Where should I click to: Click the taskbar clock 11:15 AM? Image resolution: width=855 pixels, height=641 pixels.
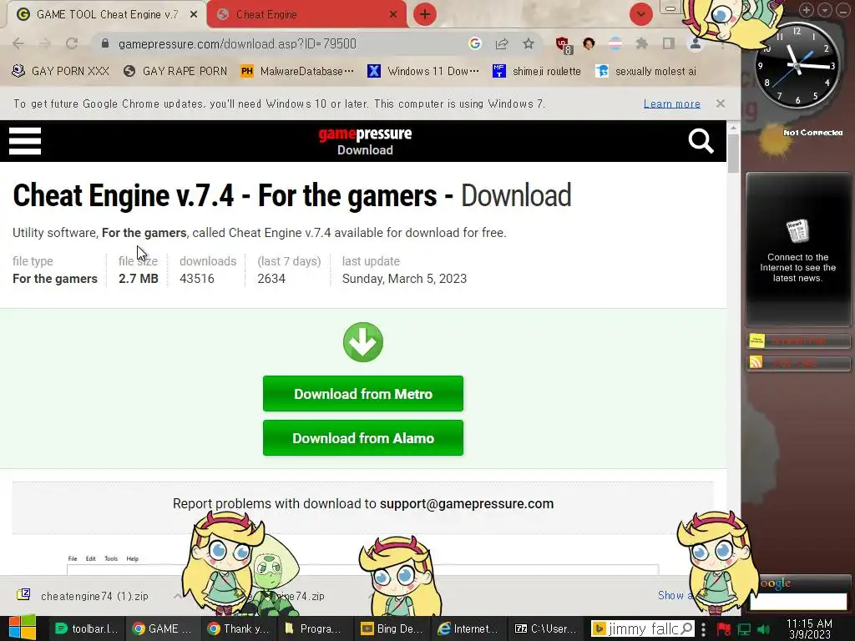point(810,628)
